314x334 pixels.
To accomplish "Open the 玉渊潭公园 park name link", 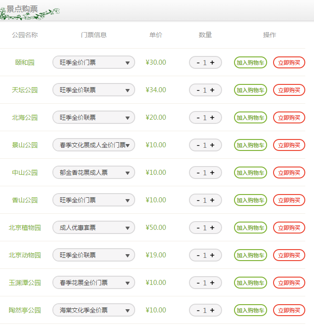I will tap(25, 283).
